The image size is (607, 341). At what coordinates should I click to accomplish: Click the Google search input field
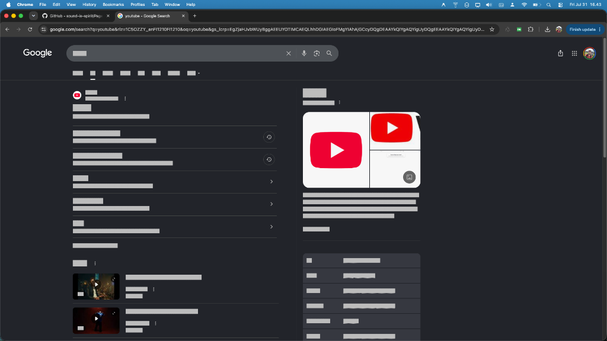point(178,53)
